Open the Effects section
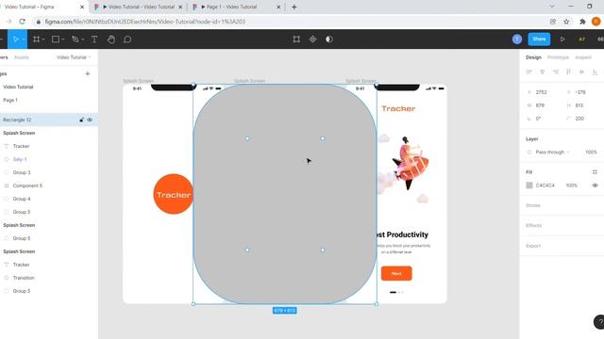The image size is (604, 339). click(x=533, y=225)
